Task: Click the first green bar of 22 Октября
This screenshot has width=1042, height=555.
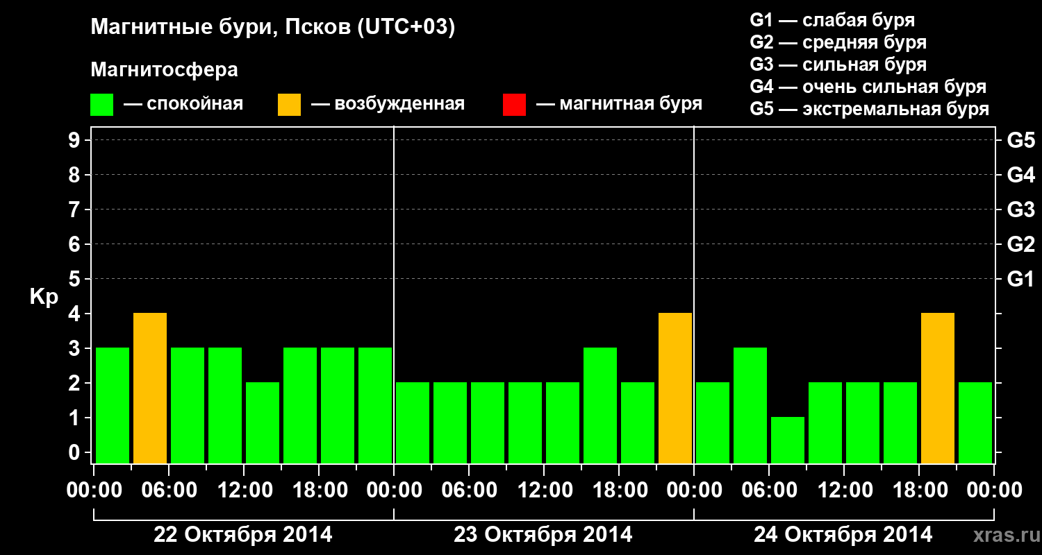Action: pos(113,405)
